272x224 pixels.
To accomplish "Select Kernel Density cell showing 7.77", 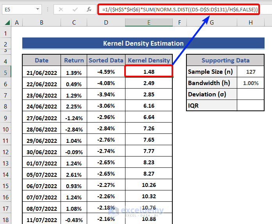I will 149,151.
